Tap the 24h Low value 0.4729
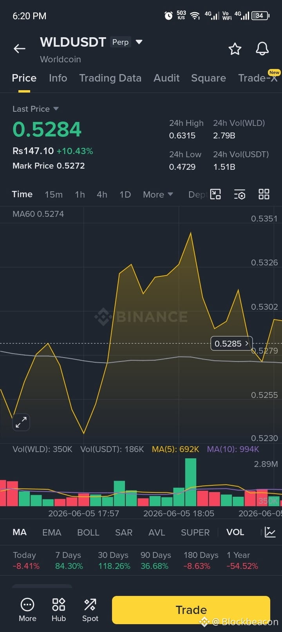 [x=182, y=167]
